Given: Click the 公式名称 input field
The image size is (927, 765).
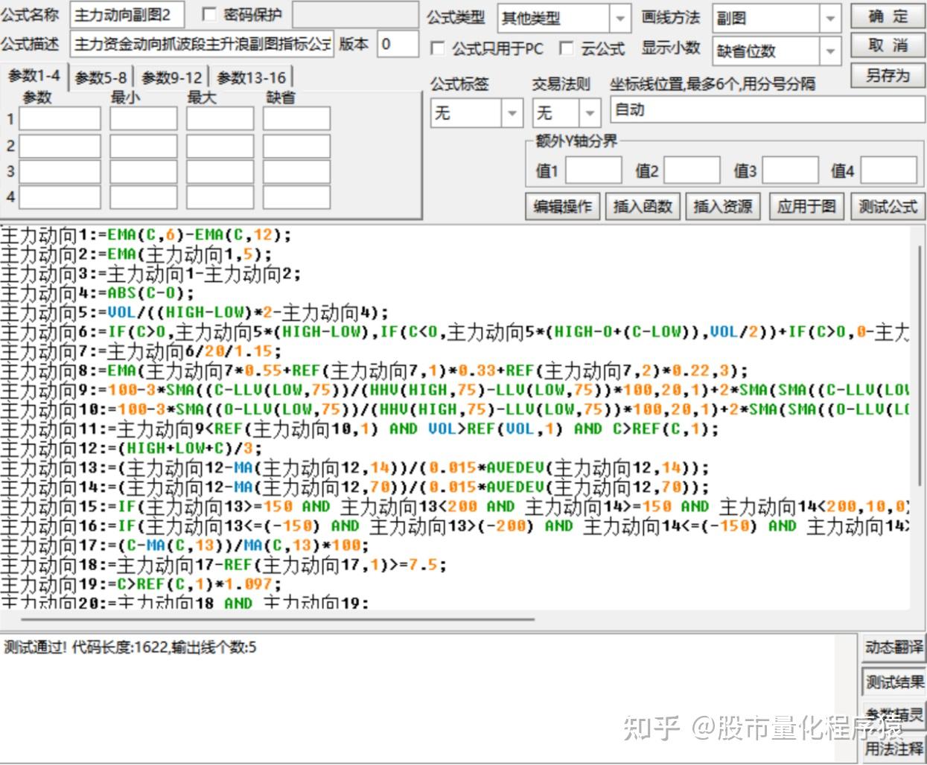Looking at the screenshot, I should click(127, 14).
